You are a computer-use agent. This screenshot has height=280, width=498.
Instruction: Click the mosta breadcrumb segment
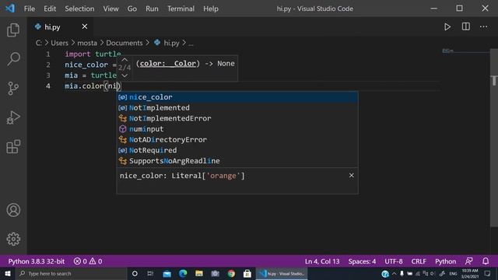point(87,43)
